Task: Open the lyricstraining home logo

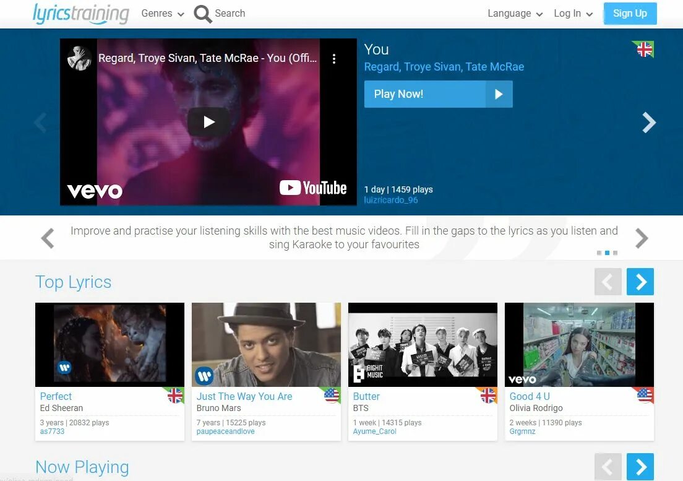Action: pyautogui.click(x=81, y=14)
